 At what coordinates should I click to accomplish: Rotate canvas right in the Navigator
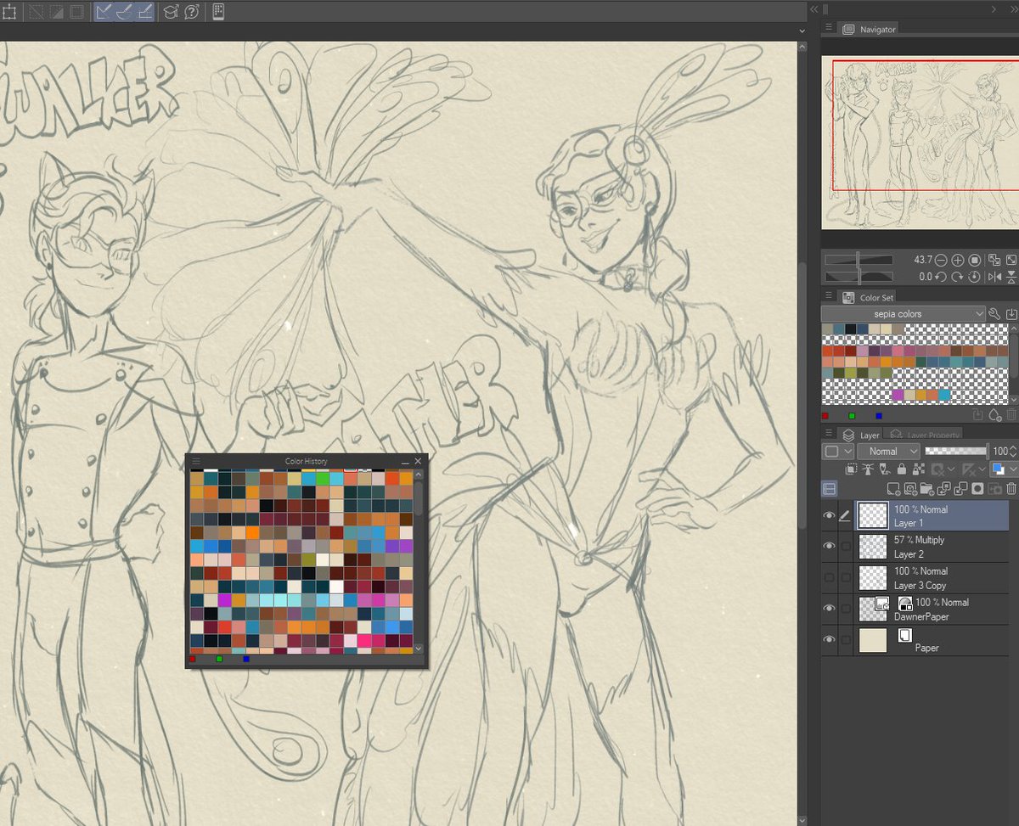pyautogui.click(x=958, y=277)
